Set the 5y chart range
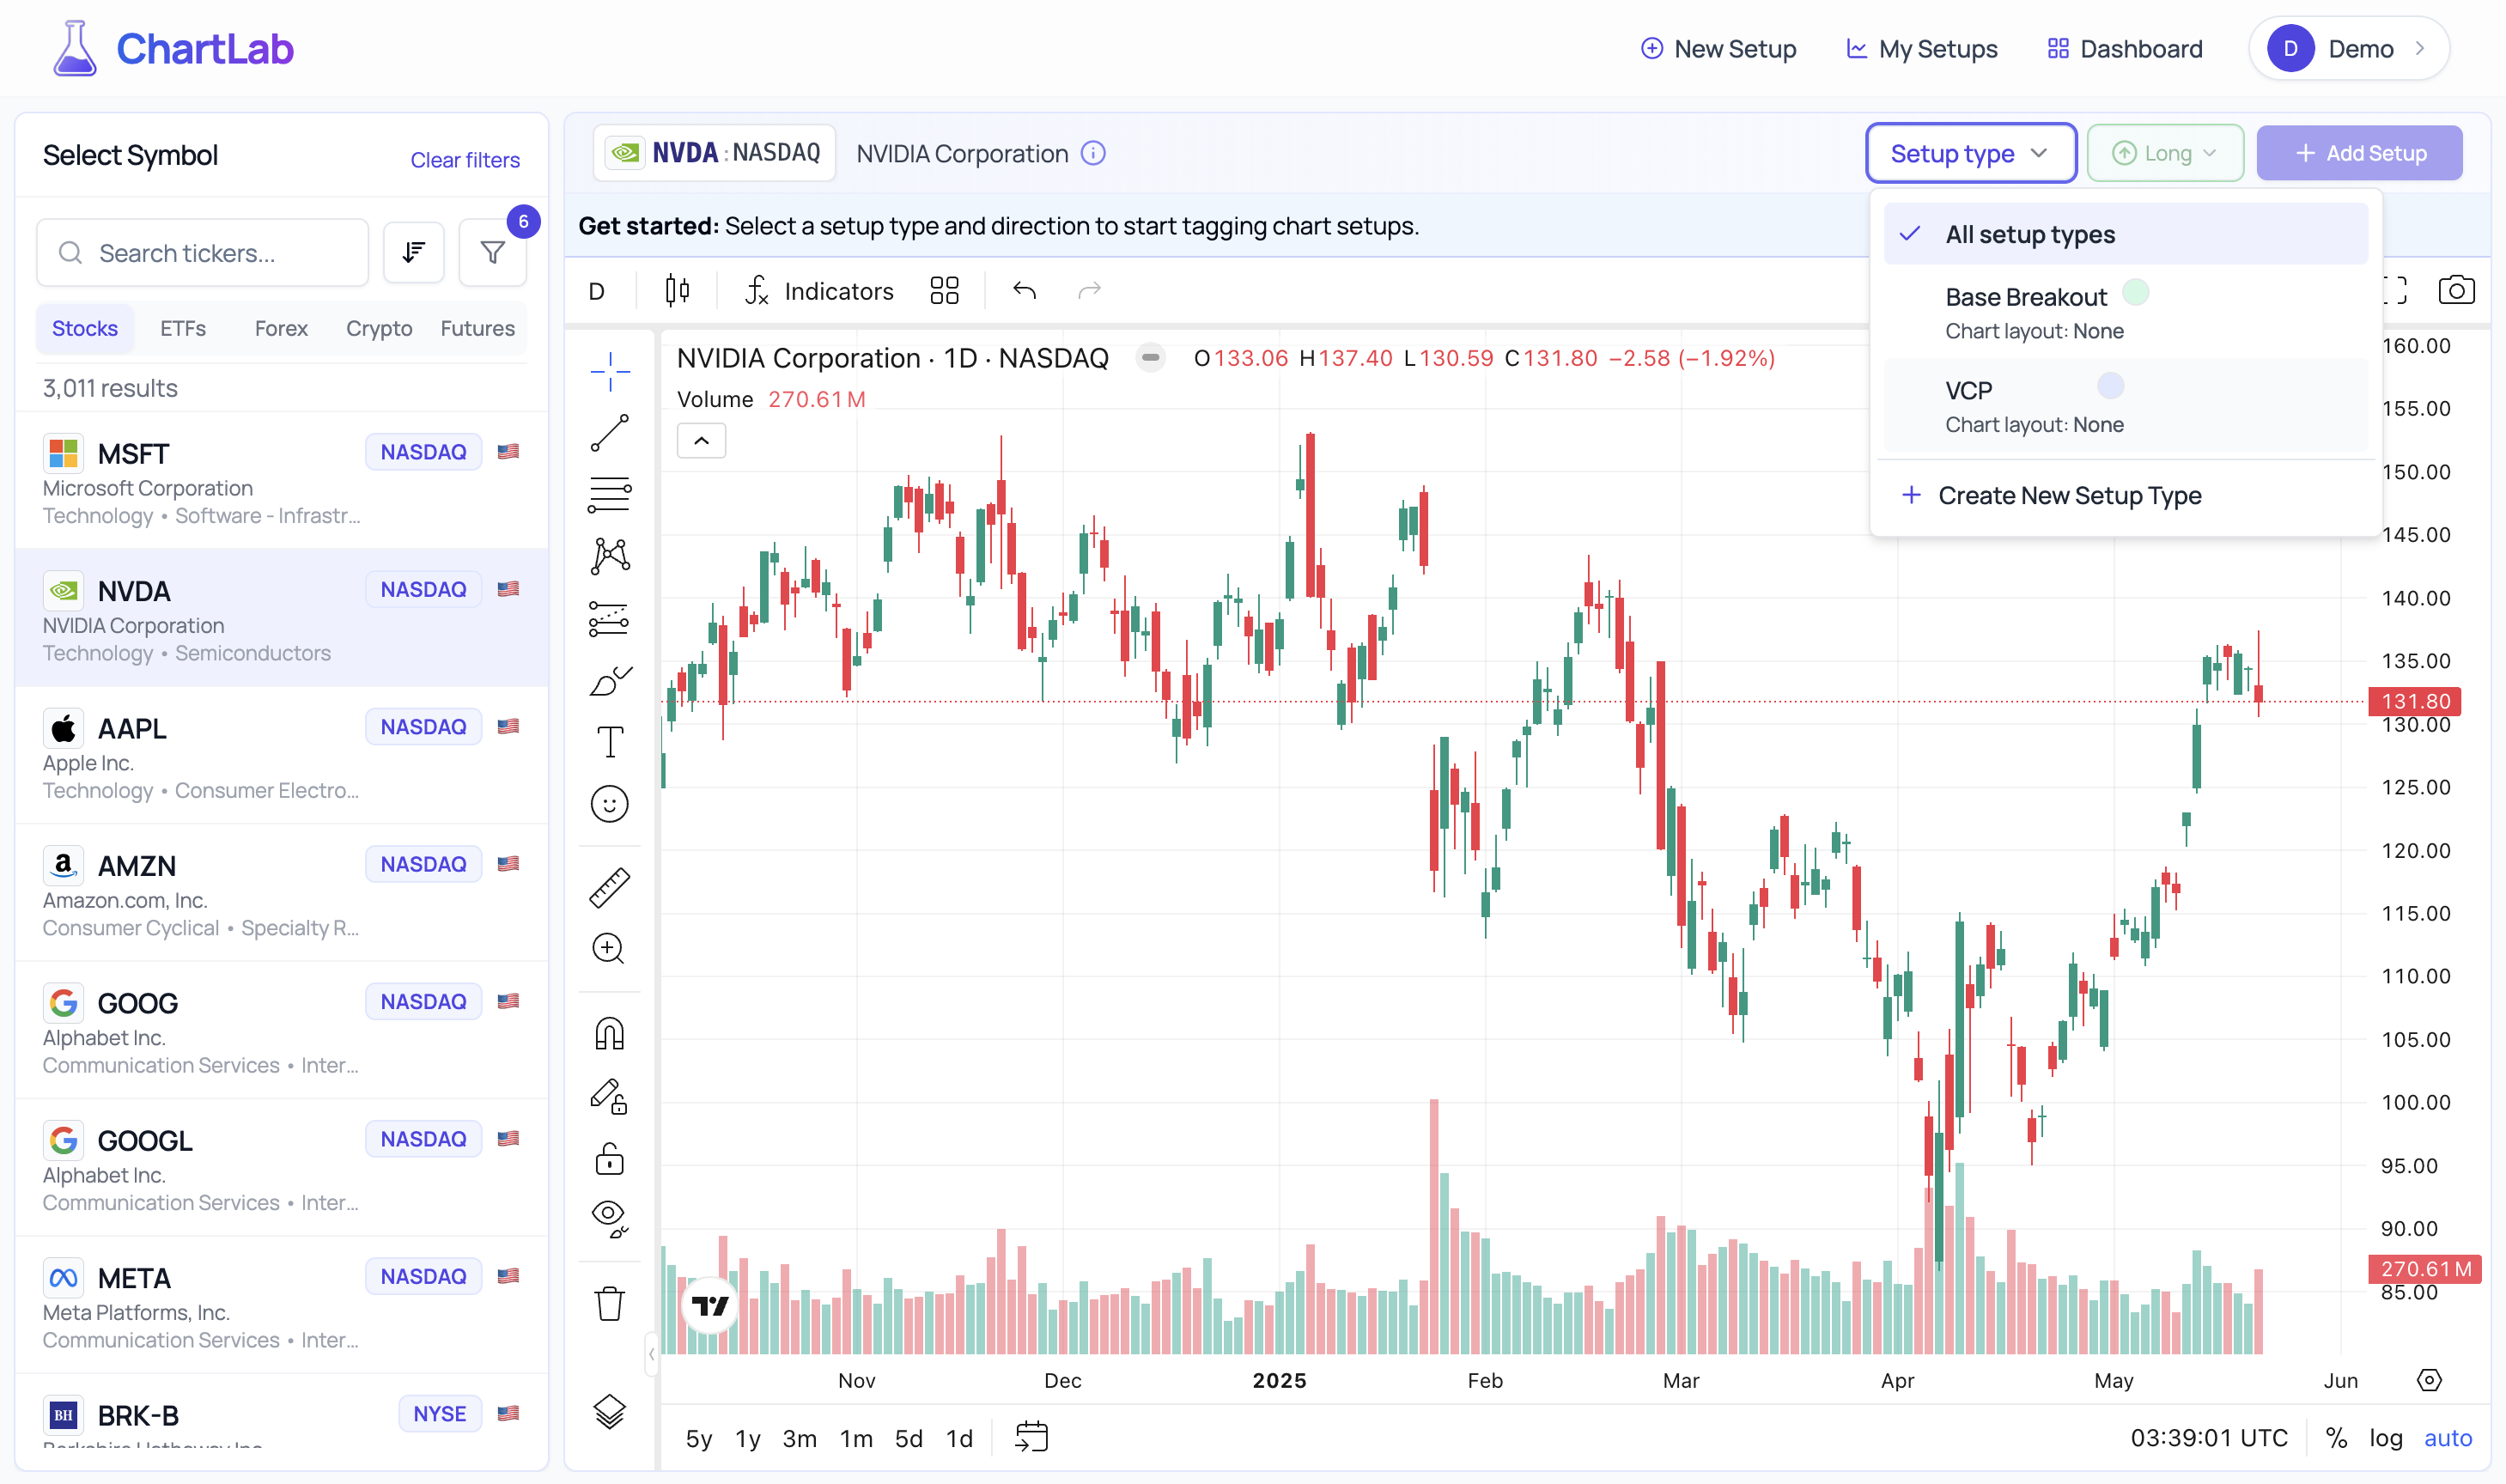The width and height of the screenshot is (2506, 1484). [698, 1438]
